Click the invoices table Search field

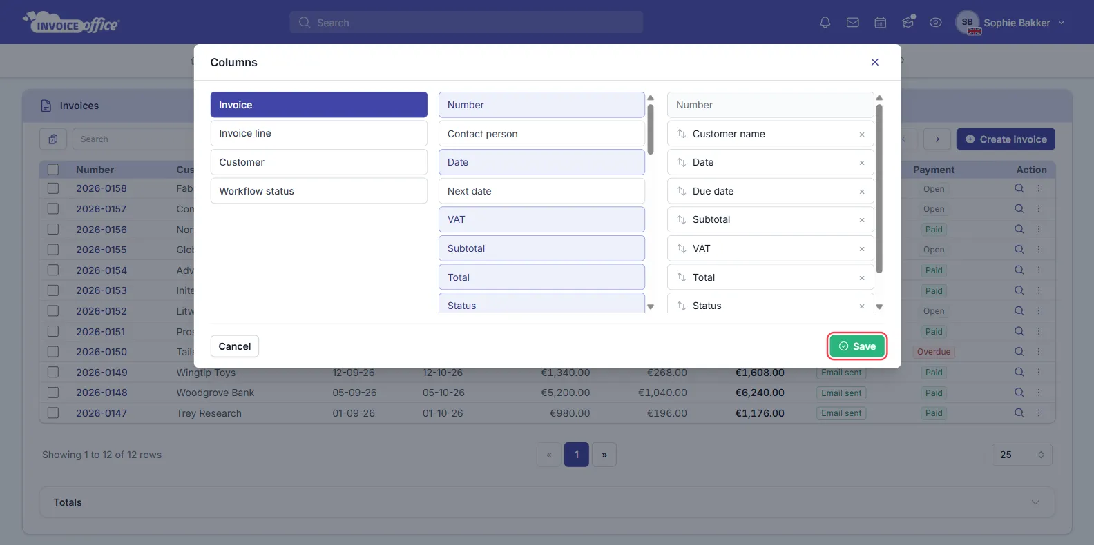click(x=135, y=139)
